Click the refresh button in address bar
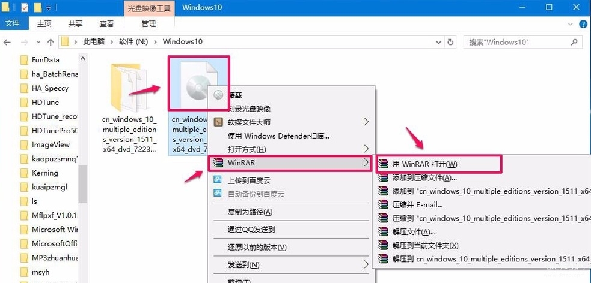Viewport: 591px width, 283px height. pyautogui.click(x=450, y=42)
